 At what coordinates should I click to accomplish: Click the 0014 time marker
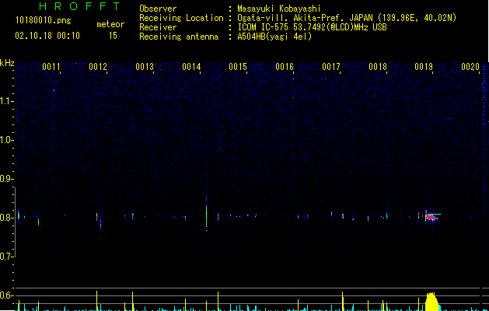[x=191, y=67]
